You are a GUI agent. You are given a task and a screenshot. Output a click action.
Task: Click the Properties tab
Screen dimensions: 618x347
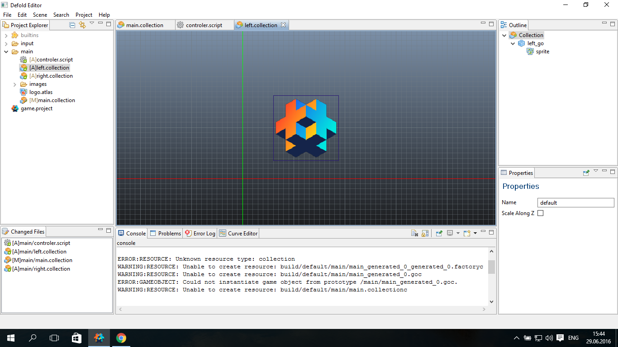tap(517, 173)
